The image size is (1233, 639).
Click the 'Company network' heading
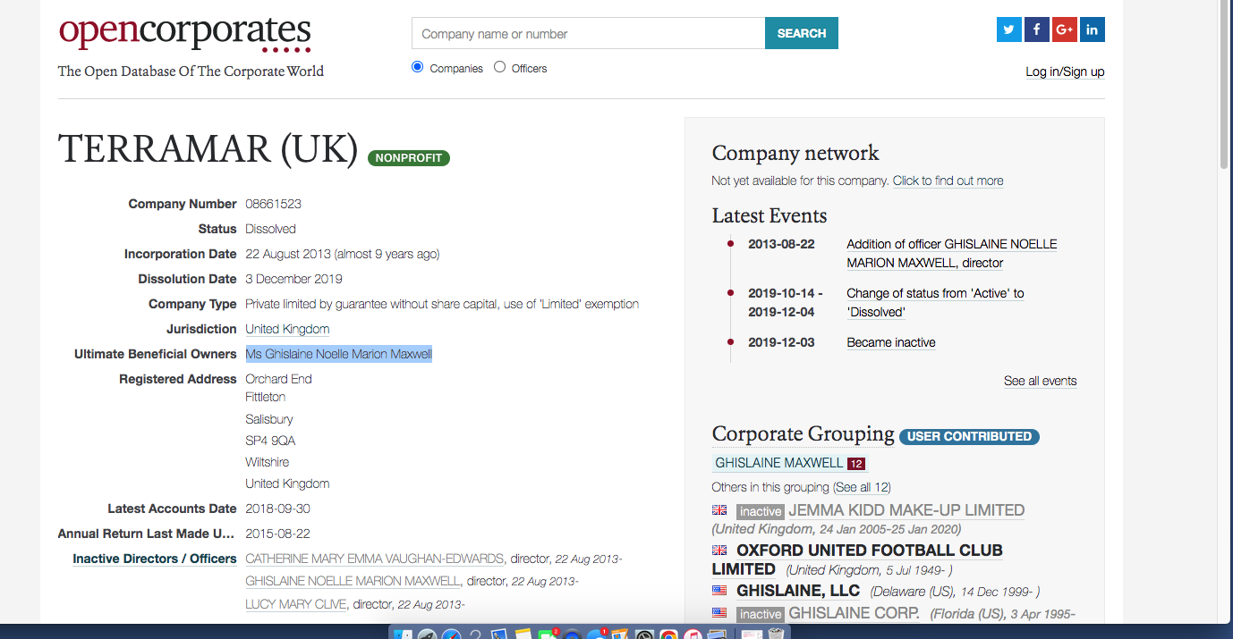[x=795, y=153]
